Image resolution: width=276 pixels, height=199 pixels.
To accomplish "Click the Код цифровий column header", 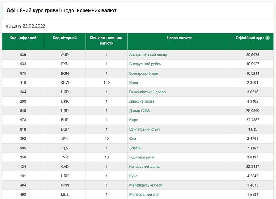I will coord(23,38).
